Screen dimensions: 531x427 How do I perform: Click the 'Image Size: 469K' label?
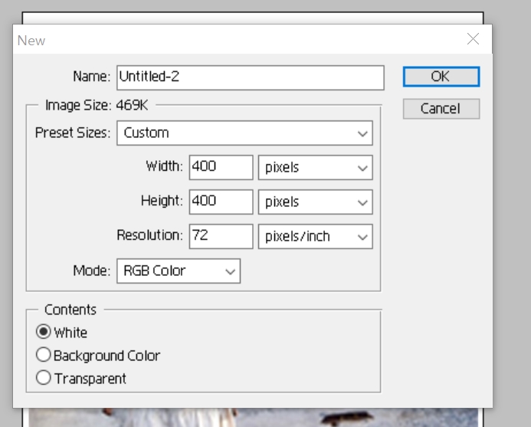point(97,105)
